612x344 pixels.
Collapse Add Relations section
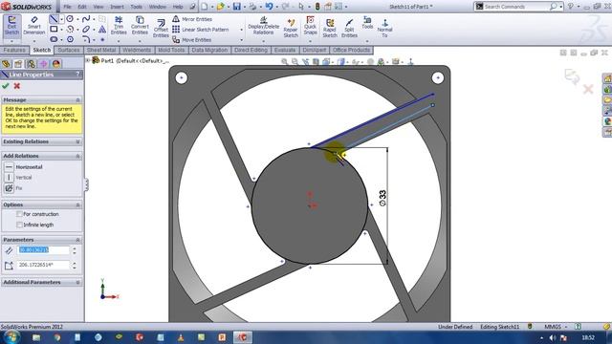pos(77,156)
